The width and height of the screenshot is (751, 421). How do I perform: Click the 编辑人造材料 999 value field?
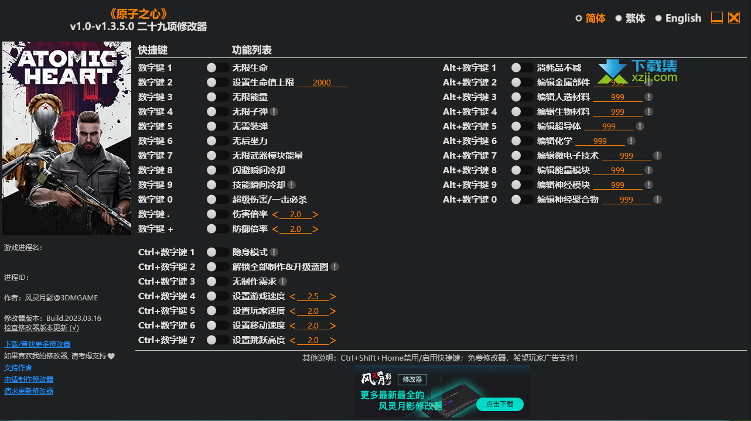point(617,97)
